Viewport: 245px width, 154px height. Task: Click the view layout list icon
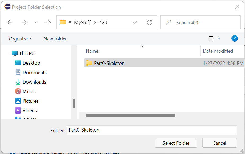tap(211, 39)
